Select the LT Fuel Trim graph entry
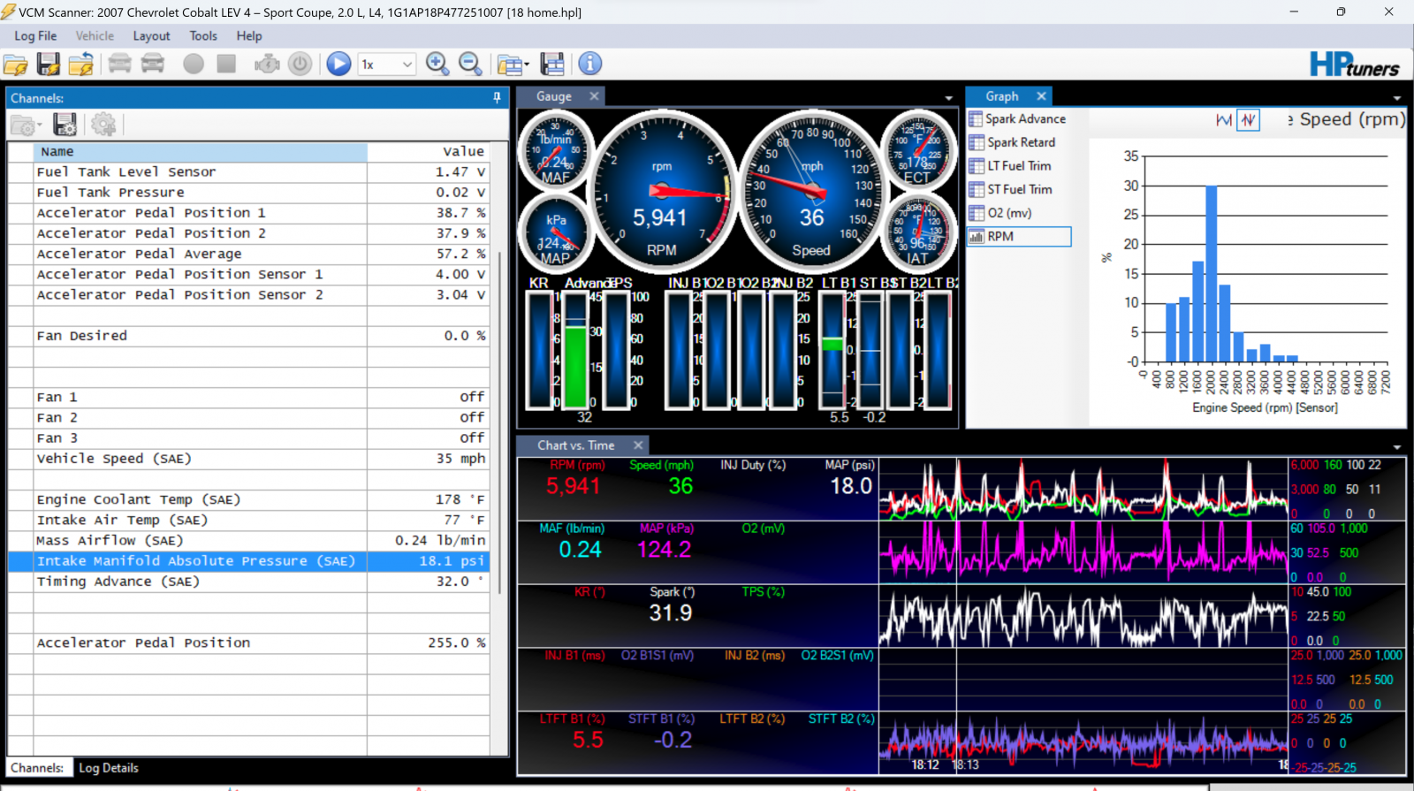The height and width of the screenshot is (791, 1414). [1018, 166]
